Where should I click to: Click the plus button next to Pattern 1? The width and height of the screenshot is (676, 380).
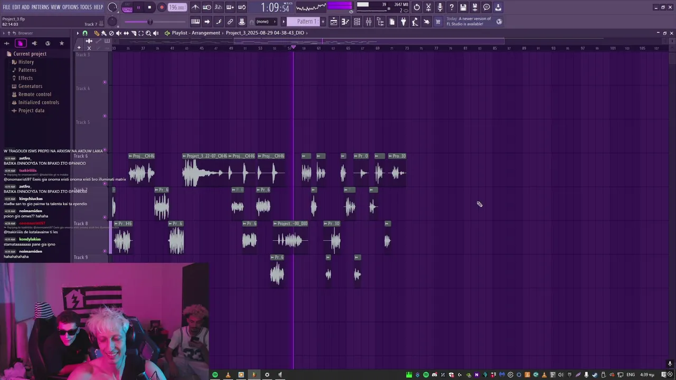322,22
